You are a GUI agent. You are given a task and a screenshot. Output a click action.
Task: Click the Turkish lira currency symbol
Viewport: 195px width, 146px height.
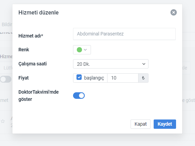click(x=143, y=78)
